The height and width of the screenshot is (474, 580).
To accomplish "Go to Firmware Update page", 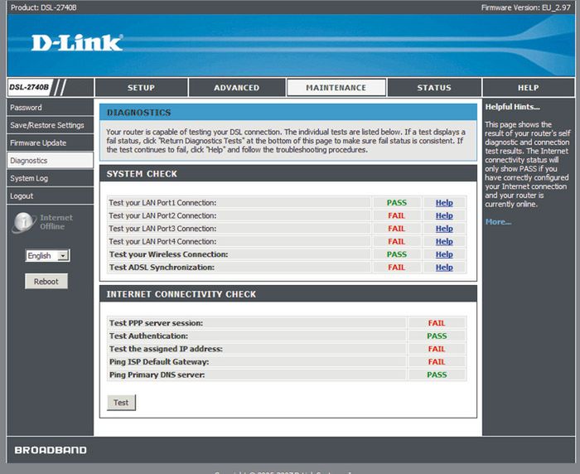I will [50, 143].
